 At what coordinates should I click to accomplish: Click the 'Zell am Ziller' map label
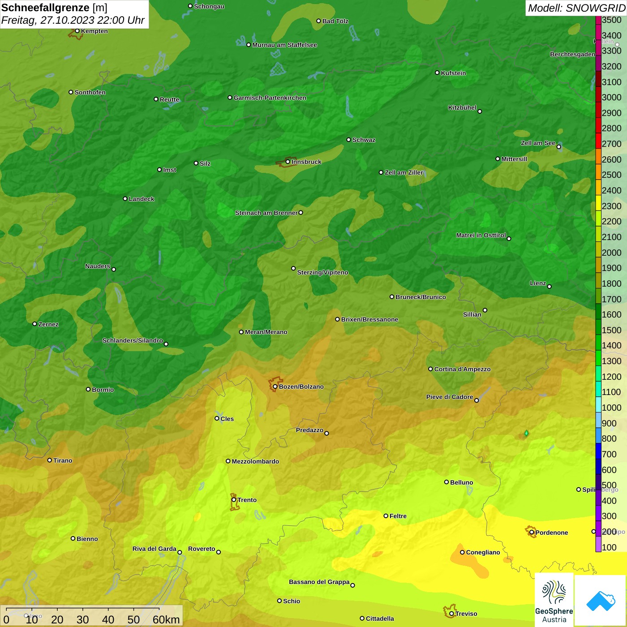pyautogui.click(x=404, y=172)
